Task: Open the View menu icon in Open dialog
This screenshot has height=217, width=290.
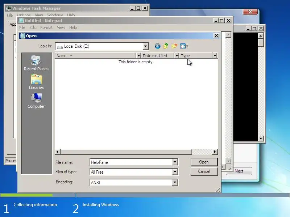Action: (183, 46)
